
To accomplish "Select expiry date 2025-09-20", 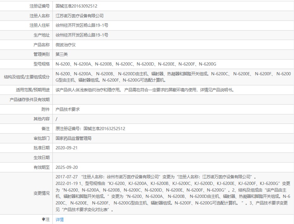I will (x=67, y=167).
